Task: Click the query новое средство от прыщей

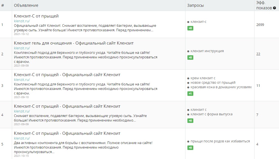Action: tap(213, 83)
